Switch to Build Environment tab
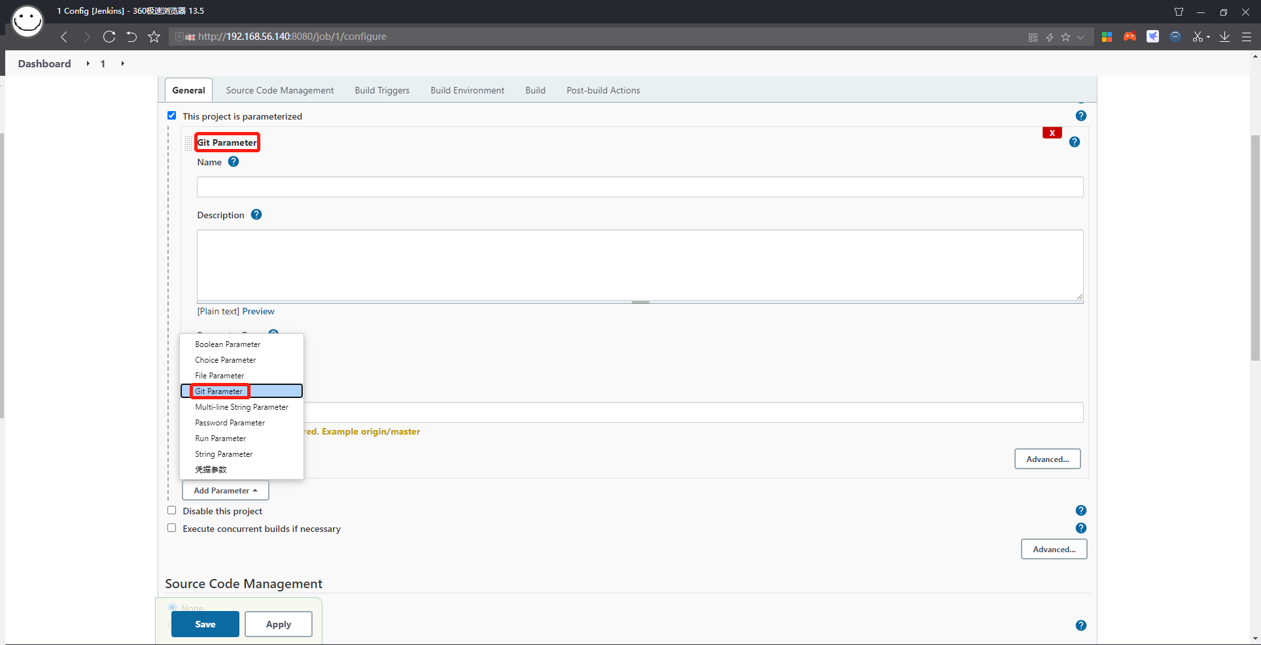 point(468,90)
